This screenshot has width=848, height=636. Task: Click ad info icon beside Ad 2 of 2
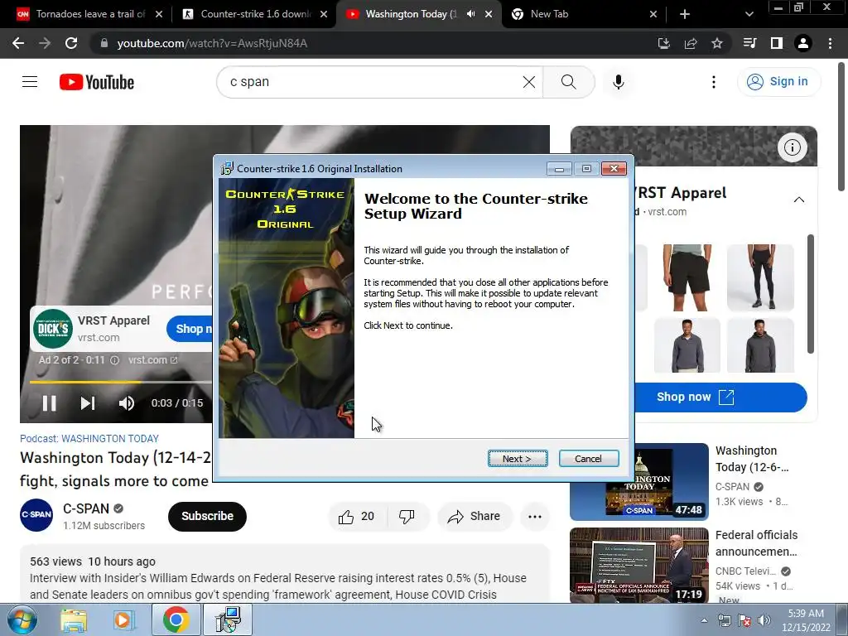click(114, 360)
